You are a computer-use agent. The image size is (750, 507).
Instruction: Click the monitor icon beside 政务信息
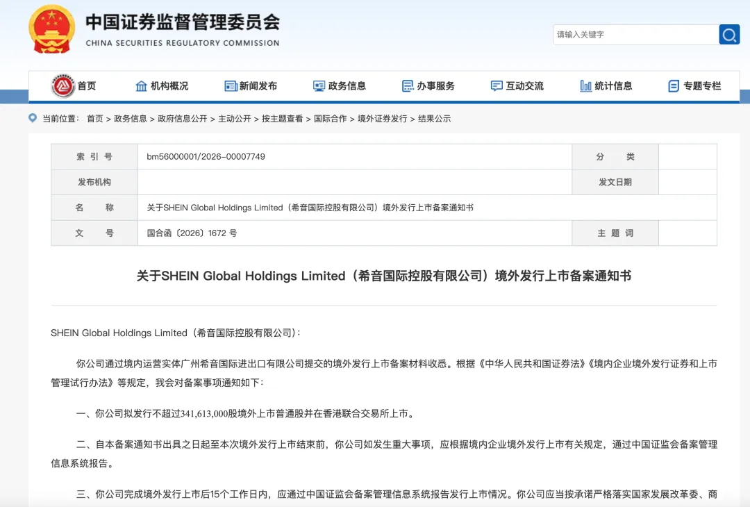(x=319, y=86)
